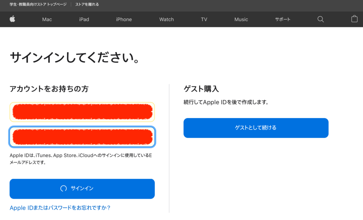
Task: Click the Apple ID input field
Action: [82, 112]
